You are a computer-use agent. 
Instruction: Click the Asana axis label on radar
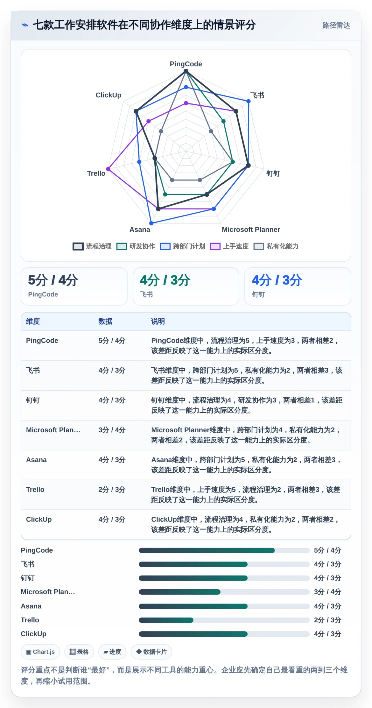coord(140,230)
